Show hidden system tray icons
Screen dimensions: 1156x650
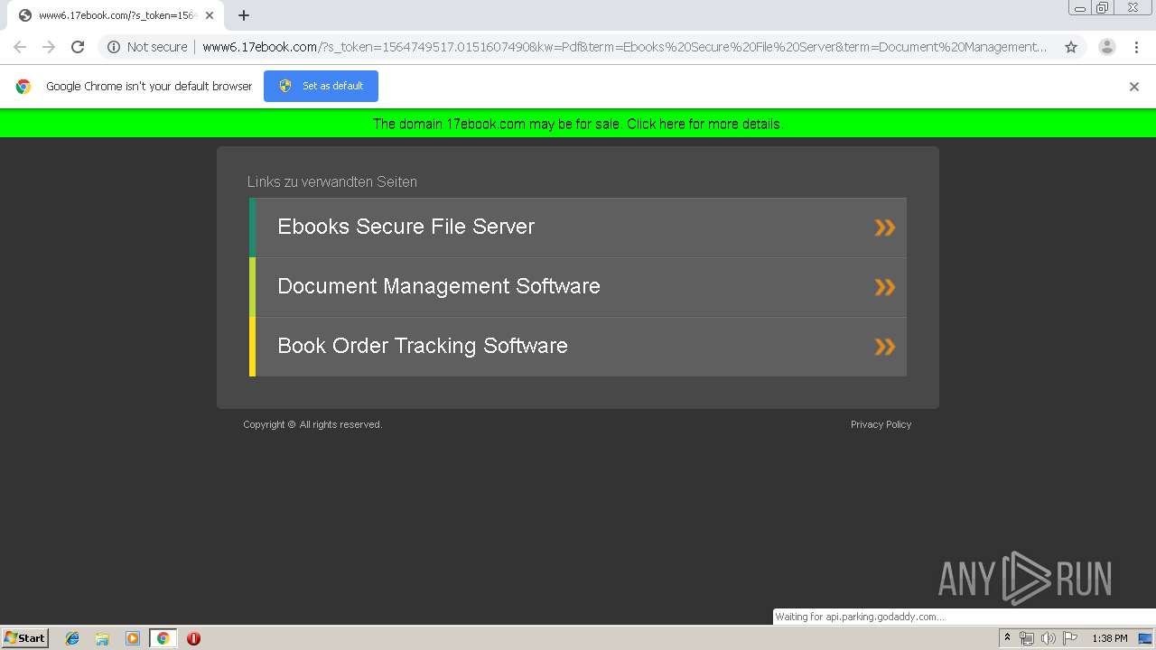click(1007, 638)
